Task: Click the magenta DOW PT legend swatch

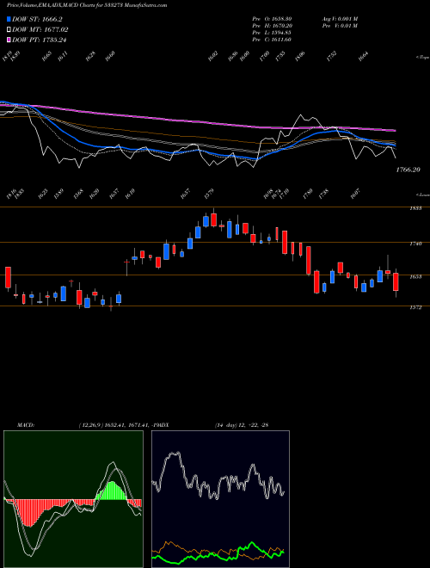Action: click(9, 40)
